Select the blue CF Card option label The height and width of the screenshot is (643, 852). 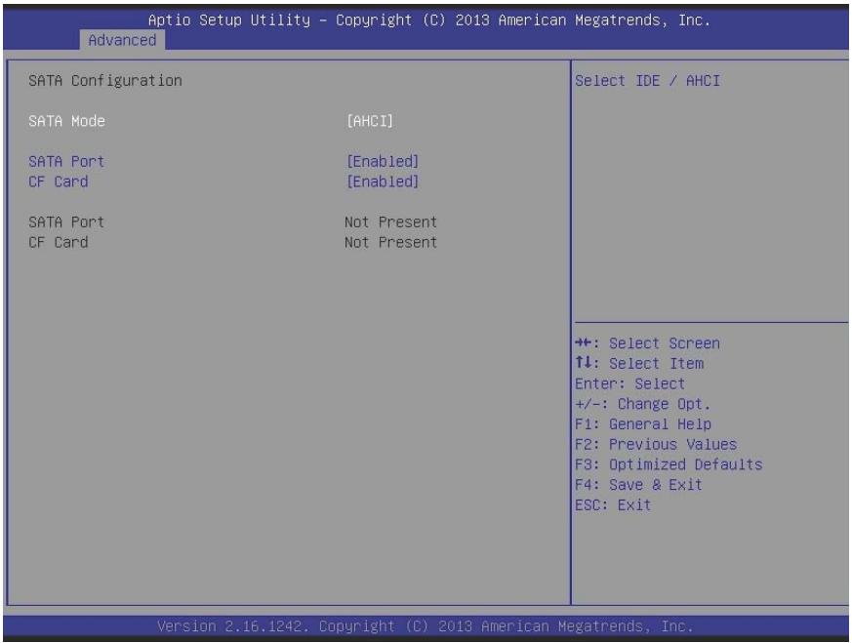point(59,181)
